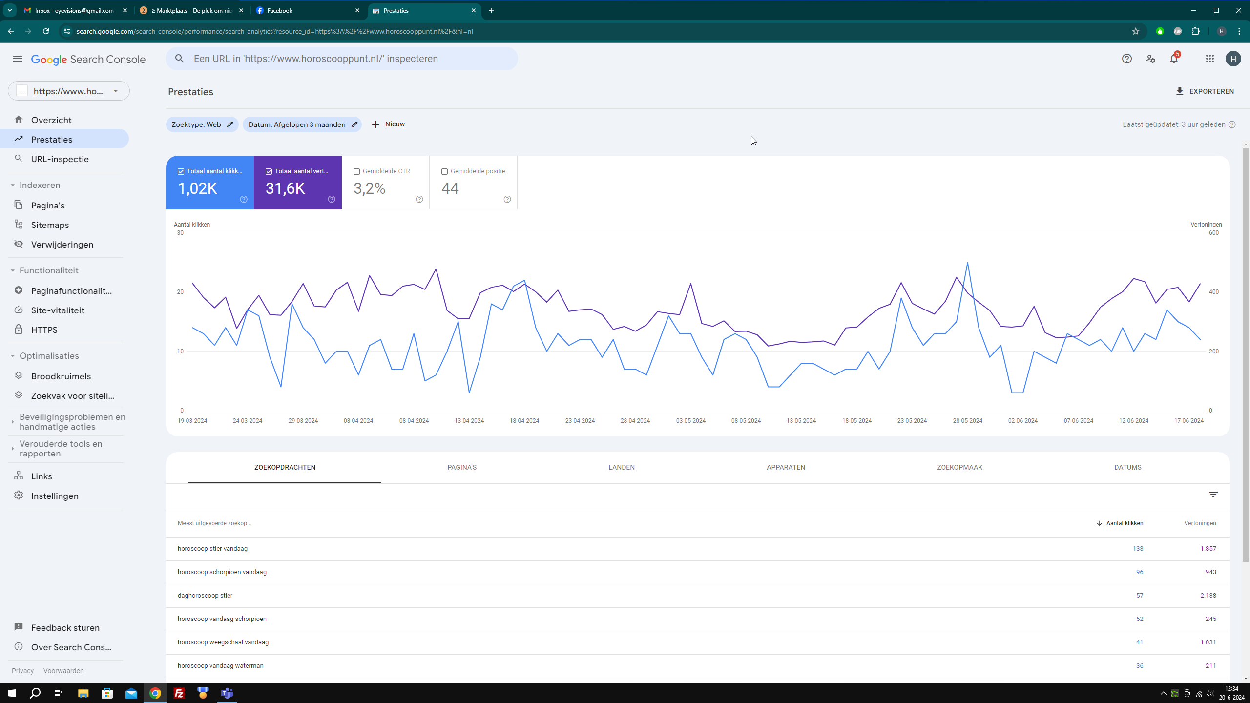Switch to the APPARATEN tab

[x=786, y=467]
